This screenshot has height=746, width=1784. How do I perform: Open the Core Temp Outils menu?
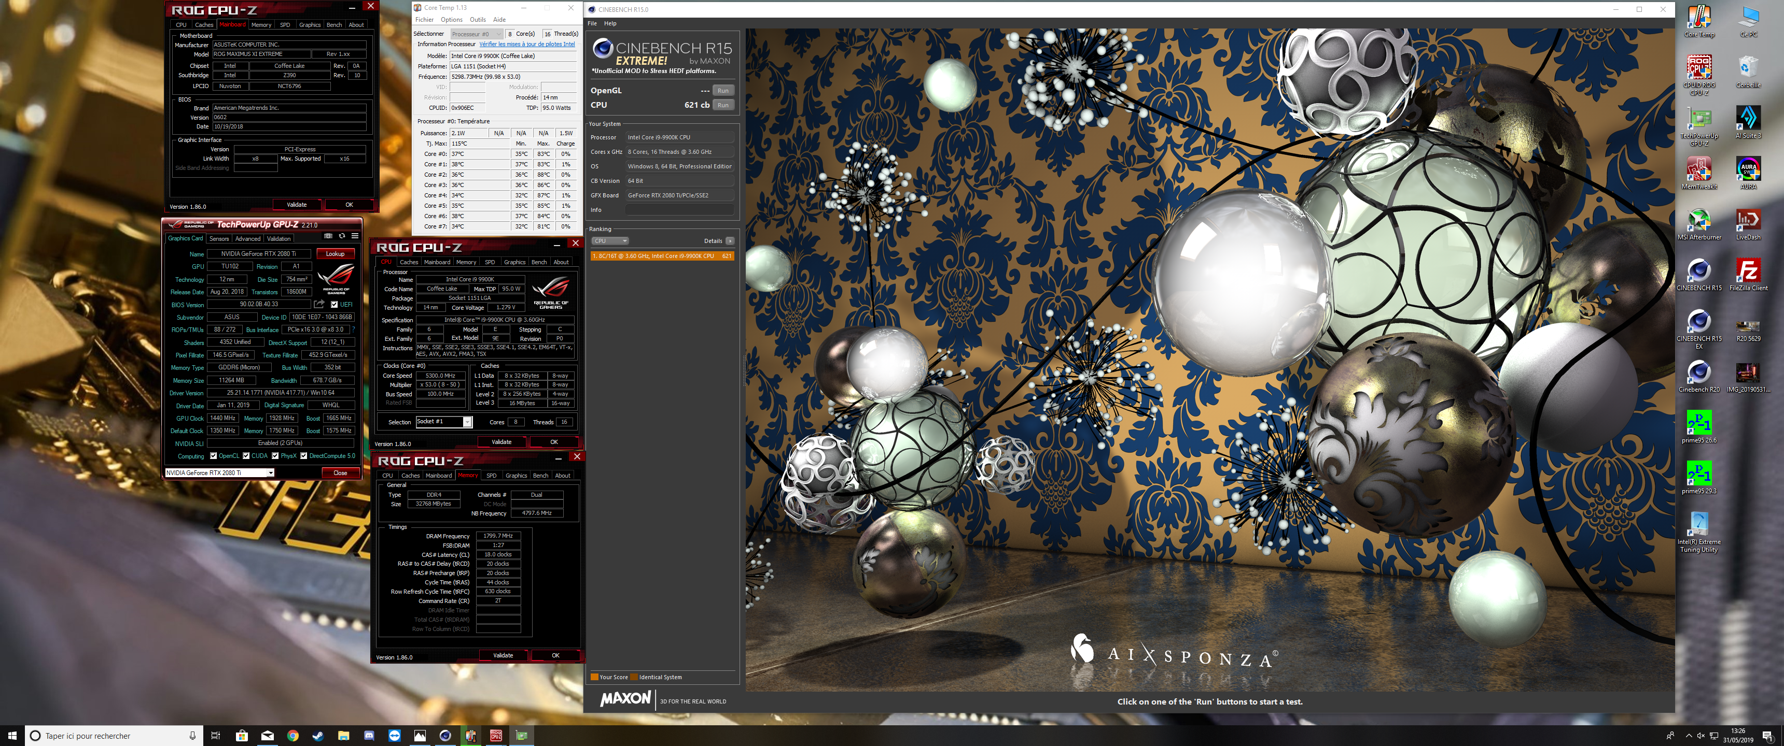pyautogui.click(x=478, y=19)
